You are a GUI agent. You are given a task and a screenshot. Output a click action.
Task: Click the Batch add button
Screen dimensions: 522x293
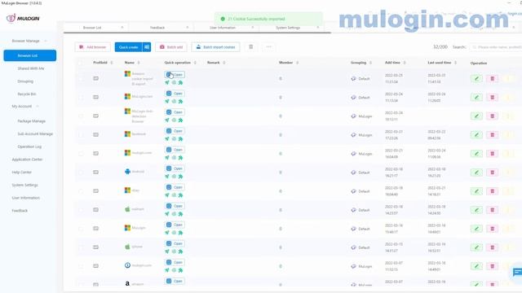point(171,47)
